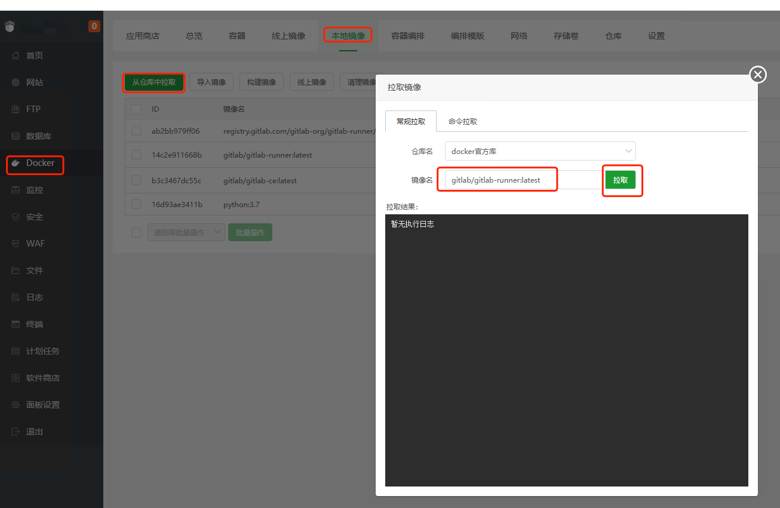This screenshot has width=780, height=508.
Task: Check the row for ab2bb979ff06
Action: [136, 131]
